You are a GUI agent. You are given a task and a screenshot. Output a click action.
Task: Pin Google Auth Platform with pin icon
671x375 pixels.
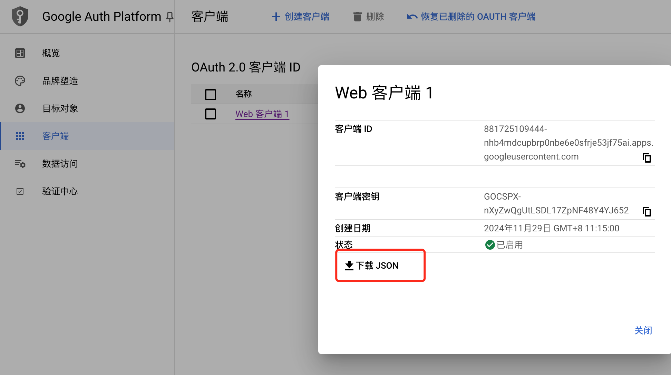point(169,17)
